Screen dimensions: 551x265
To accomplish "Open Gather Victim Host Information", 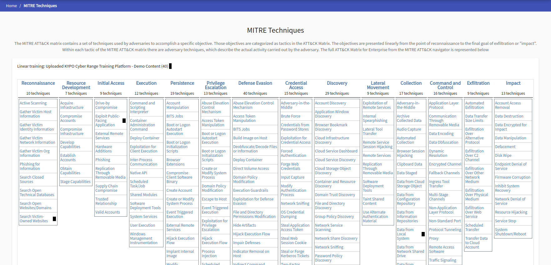I will tap(35, 114).
